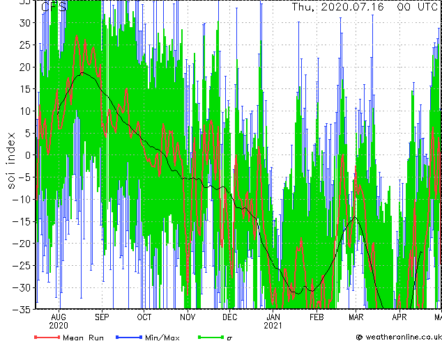
Task: Click the 'Mean Run' legend label
Action: (x=83, y=338)
